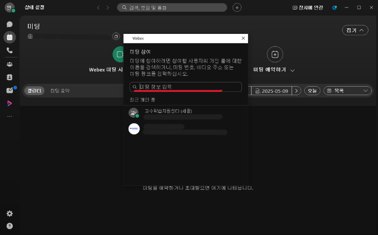Open Help question mark icon
Screen dimensions: 378x235
point(9,226)
